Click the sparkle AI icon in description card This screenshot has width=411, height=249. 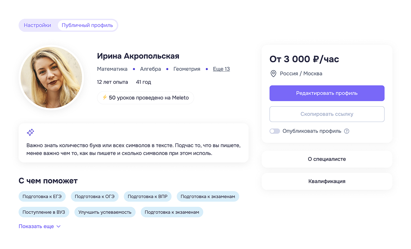point(30,132)
